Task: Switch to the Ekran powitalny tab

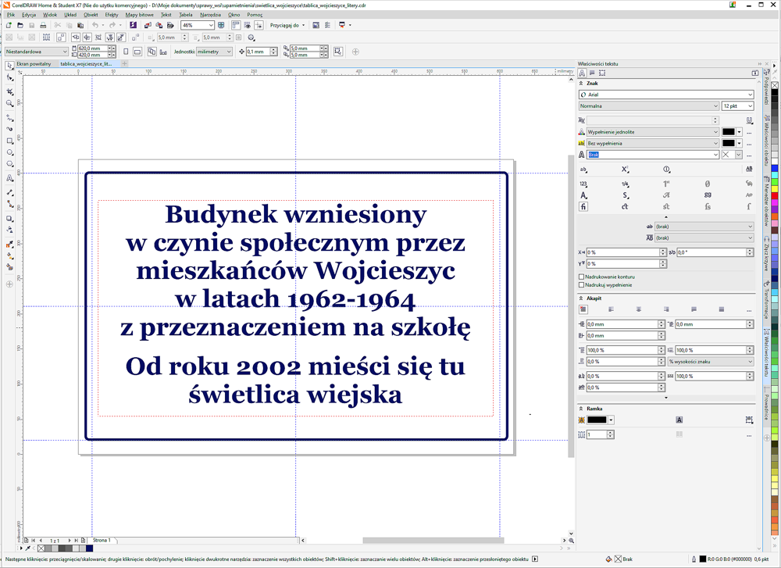Action: pyautogui.click(x=34, y=64)
